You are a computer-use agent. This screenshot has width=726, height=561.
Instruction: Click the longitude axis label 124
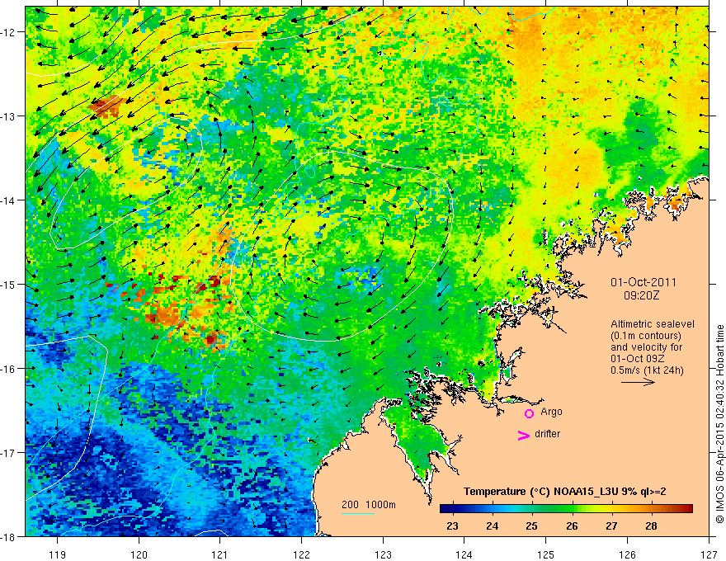coord(464,554)
